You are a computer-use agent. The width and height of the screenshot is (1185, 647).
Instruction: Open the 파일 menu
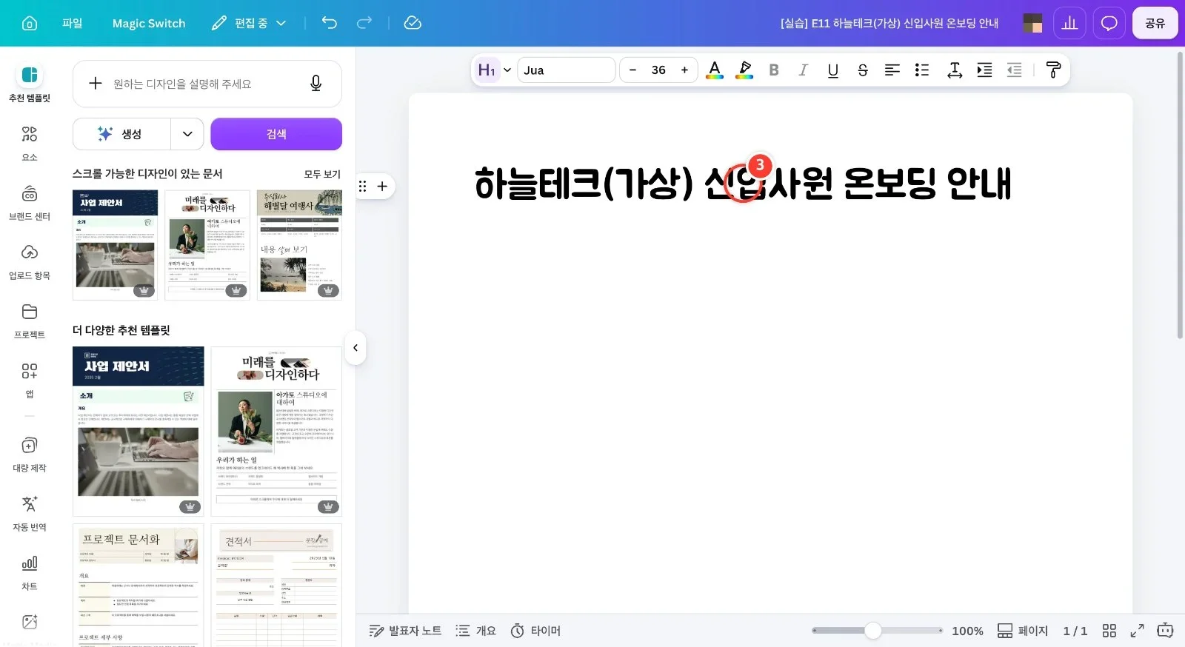point(73,23)
